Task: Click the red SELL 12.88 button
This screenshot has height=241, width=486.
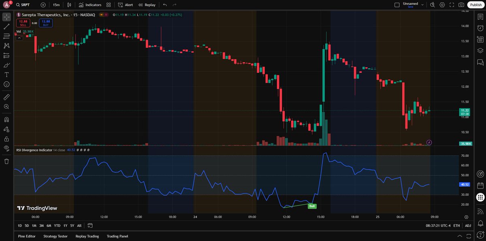Action: (x=23, y=23)
